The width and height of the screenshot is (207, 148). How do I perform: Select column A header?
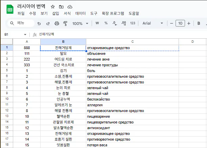pyautogui.click(x=27, y=42)
